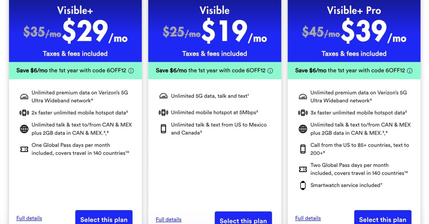Click the smartwatch icon in Visible+ Pro plan
Screen dimensions: 429x224
[303, 185]
